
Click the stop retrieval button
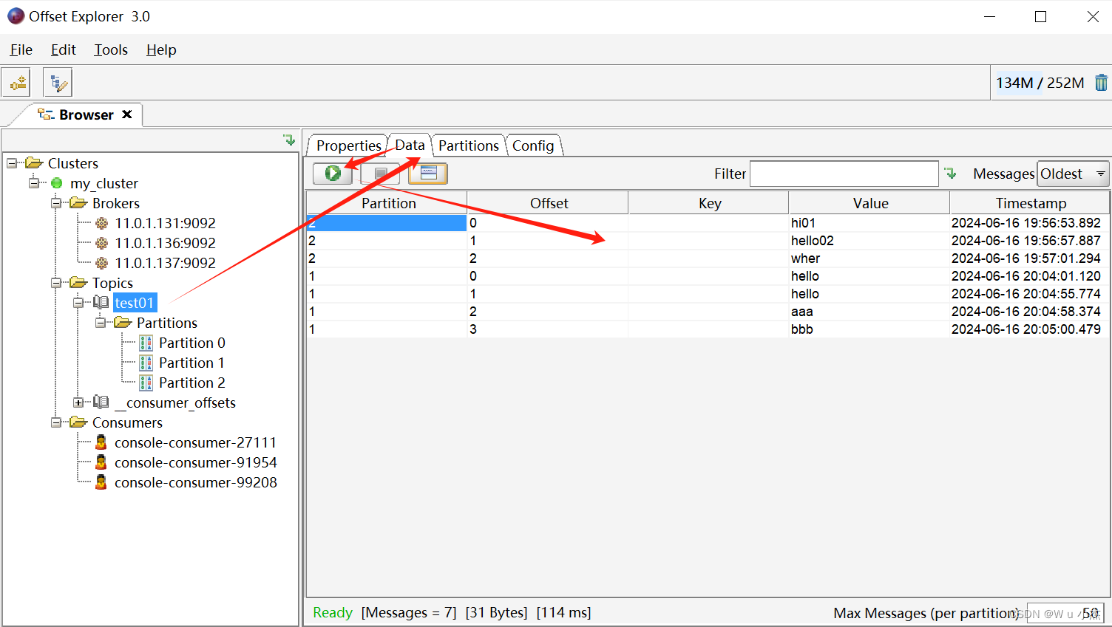[381, 174]
